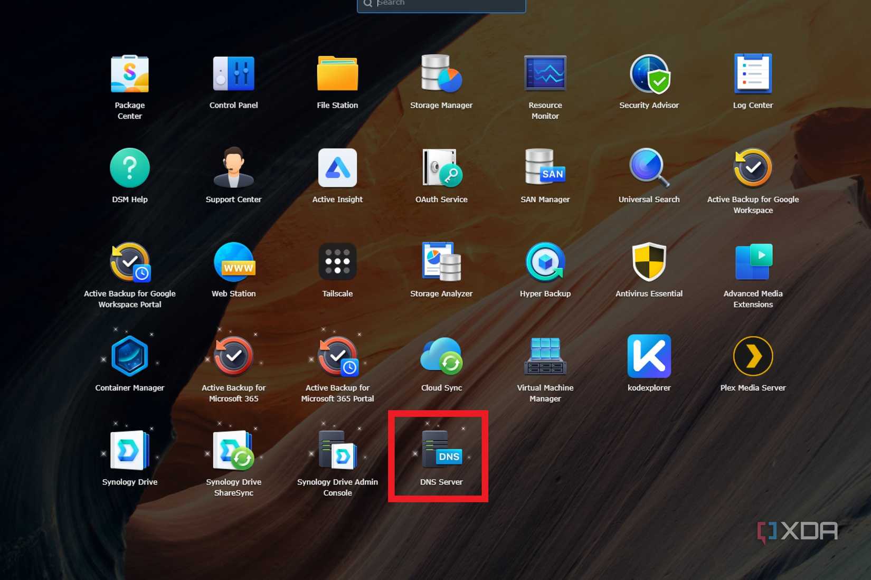Open Active Backup for Microsoft 365 Portal
This screenshot has width=871, height=580.
[337, 356]
